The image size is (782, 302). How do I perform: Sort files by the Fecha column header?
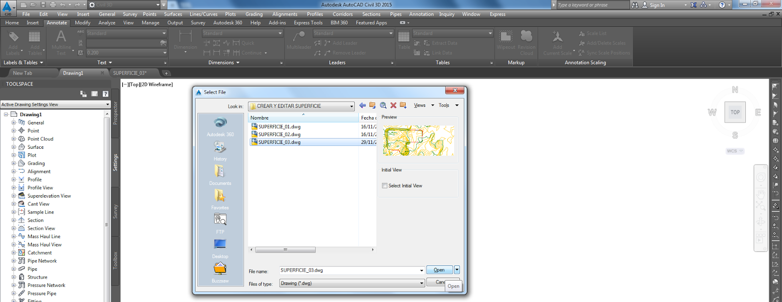(368, 118)
